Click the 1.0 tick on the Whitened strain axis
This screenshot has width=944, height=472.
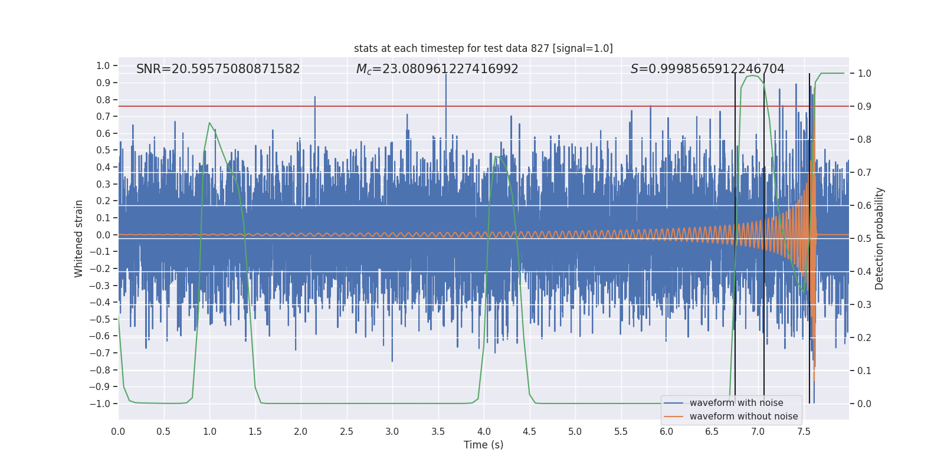pyautogui.click(x=103, y=66)
